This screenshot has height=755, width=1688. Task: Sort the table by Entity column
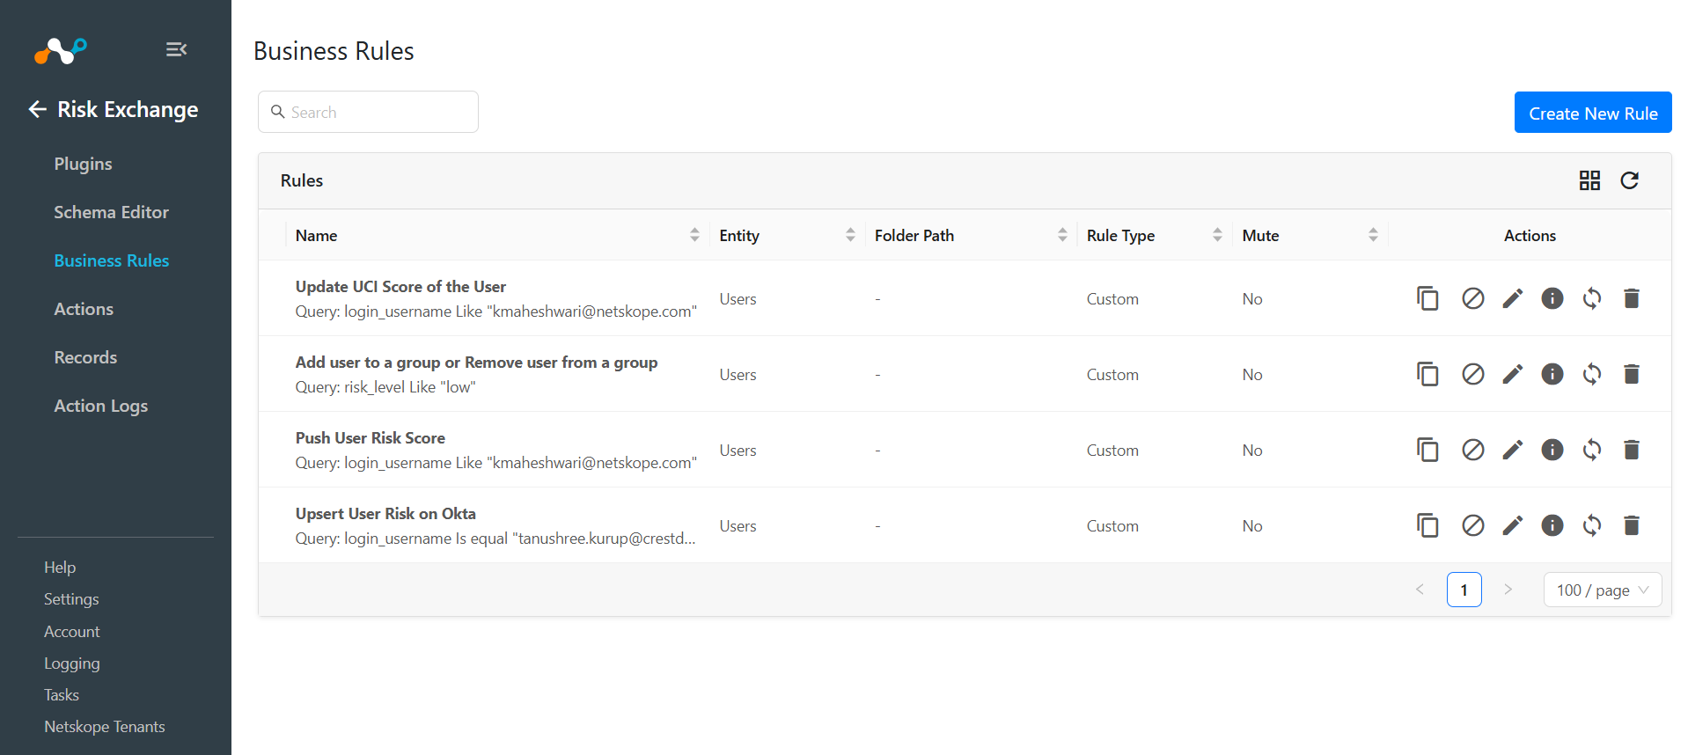pos(850,235)
